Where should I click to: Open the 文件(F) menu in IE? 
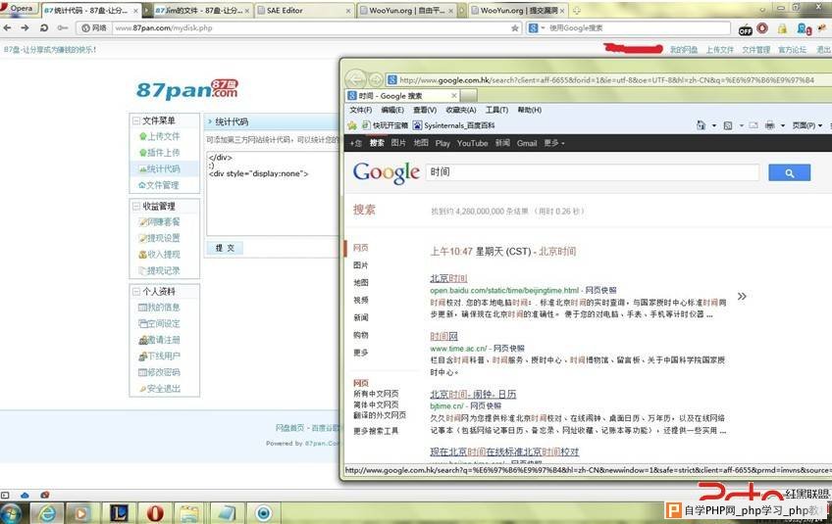tap(360, 110)
